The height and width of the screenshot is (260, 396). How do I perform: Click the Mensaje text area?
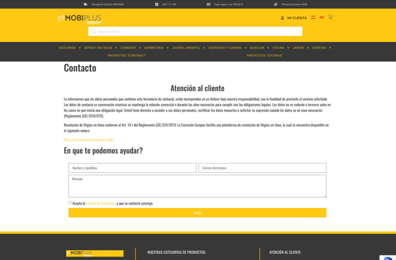pyautogui.click(x=197, y=186)
